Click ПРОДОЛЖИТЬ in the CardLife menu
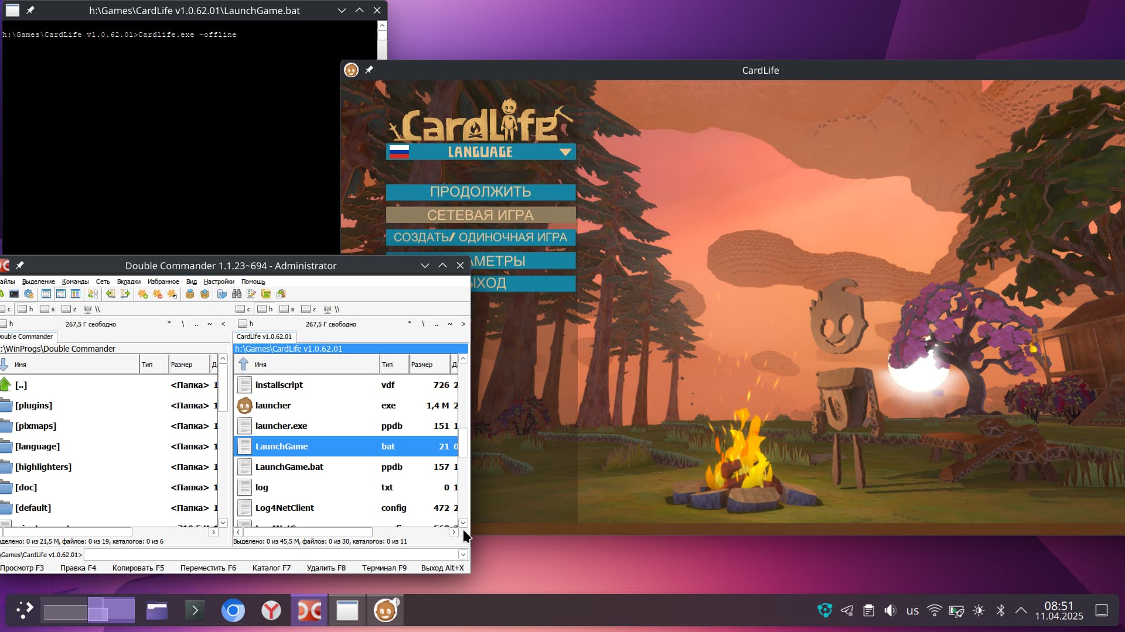The height and width of the screenshot is (632, 1125). tap(480, 192)
